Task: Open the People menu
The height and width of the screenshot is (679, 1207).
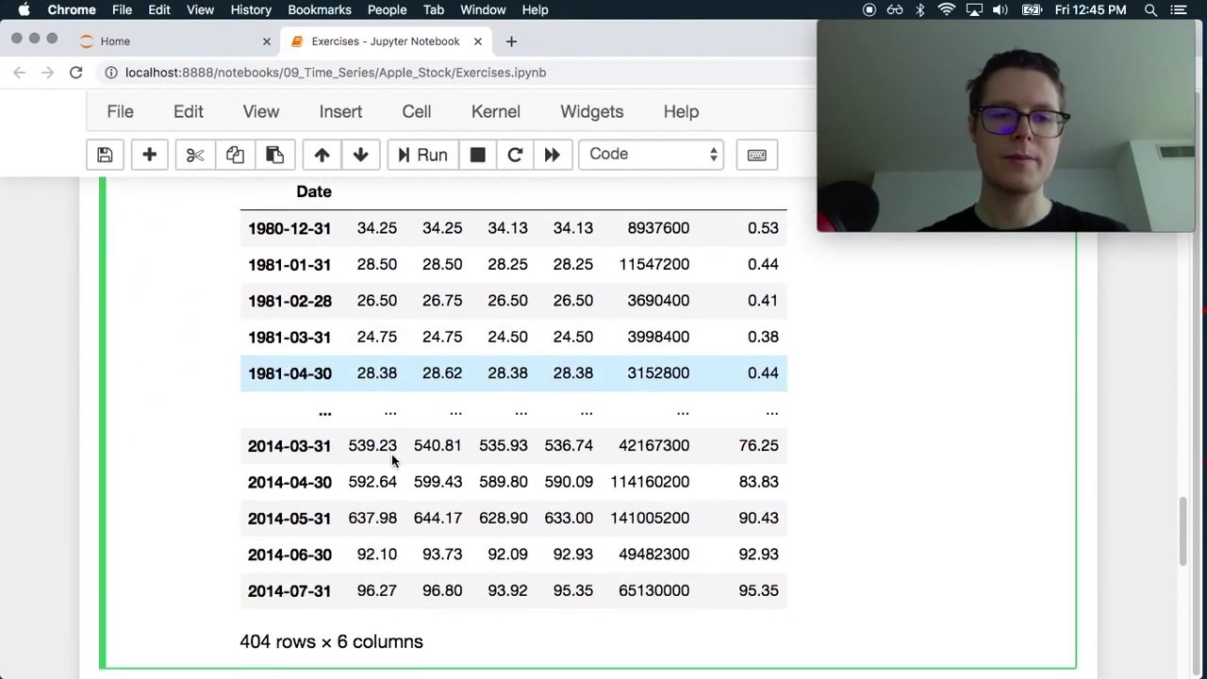Action: pyautogui.click(x=387, y=9)
